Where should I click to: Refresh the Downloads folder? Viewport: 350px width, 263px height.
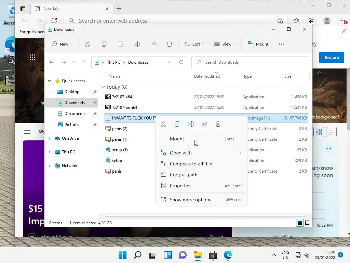[181, 62]
